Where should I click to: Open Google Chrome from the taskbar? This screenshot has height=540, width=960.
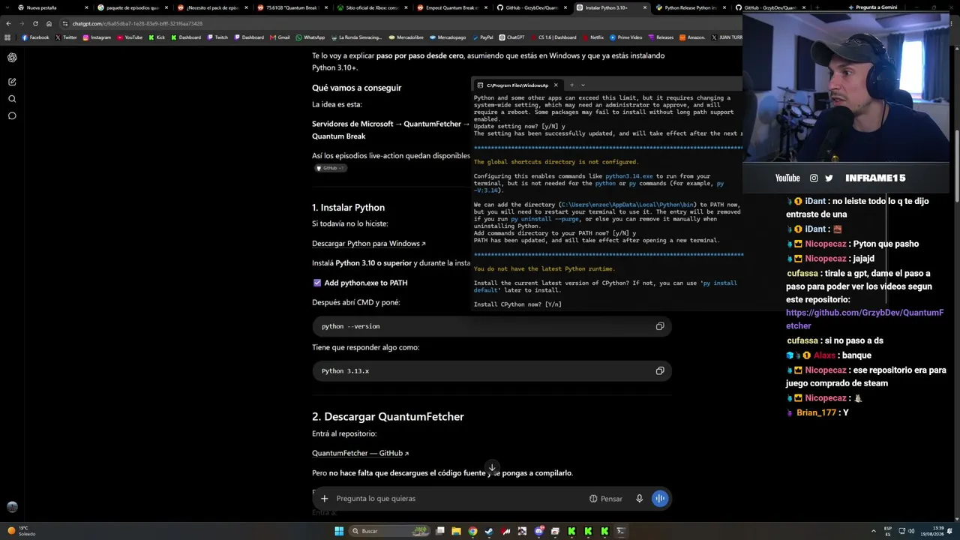tap(472, 531)
